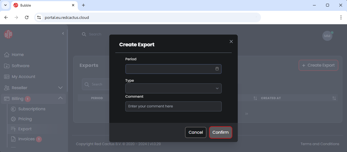The image size is (347, 152).
Task: Open the browser tab list dropdown
Action: point(5,5)
